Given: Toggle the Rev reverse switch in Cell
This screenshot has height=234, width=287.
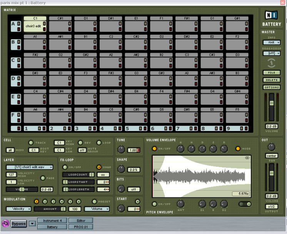Looking at the screenshot, I should tap(80, 143).
